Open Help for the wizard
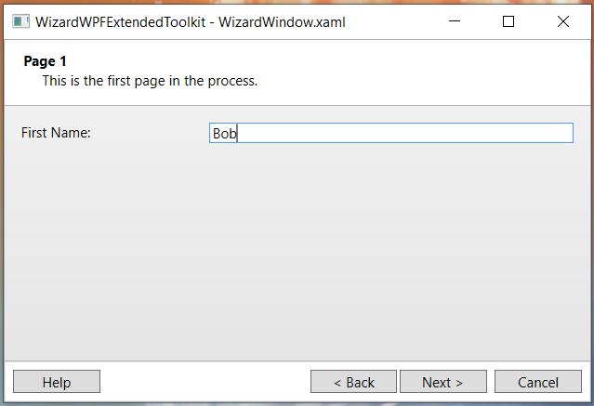This screenshot has height=406, width=594. click(57, 382)
